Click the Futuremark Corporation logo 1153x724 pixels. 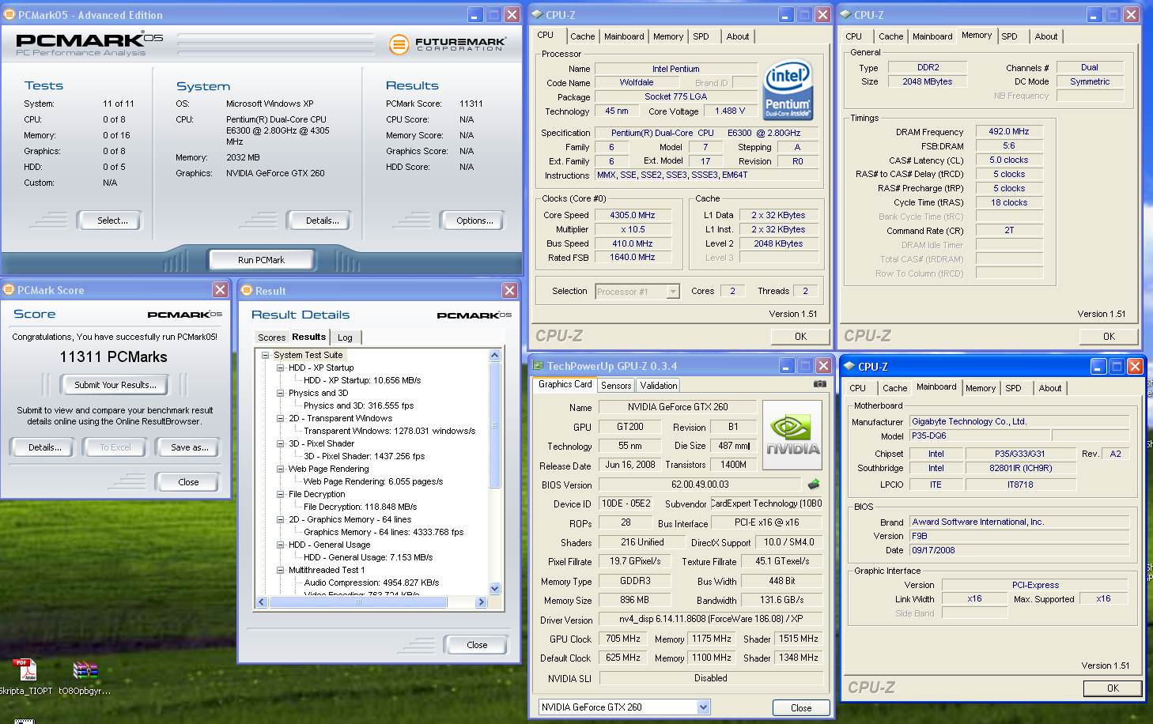(448, 44)
